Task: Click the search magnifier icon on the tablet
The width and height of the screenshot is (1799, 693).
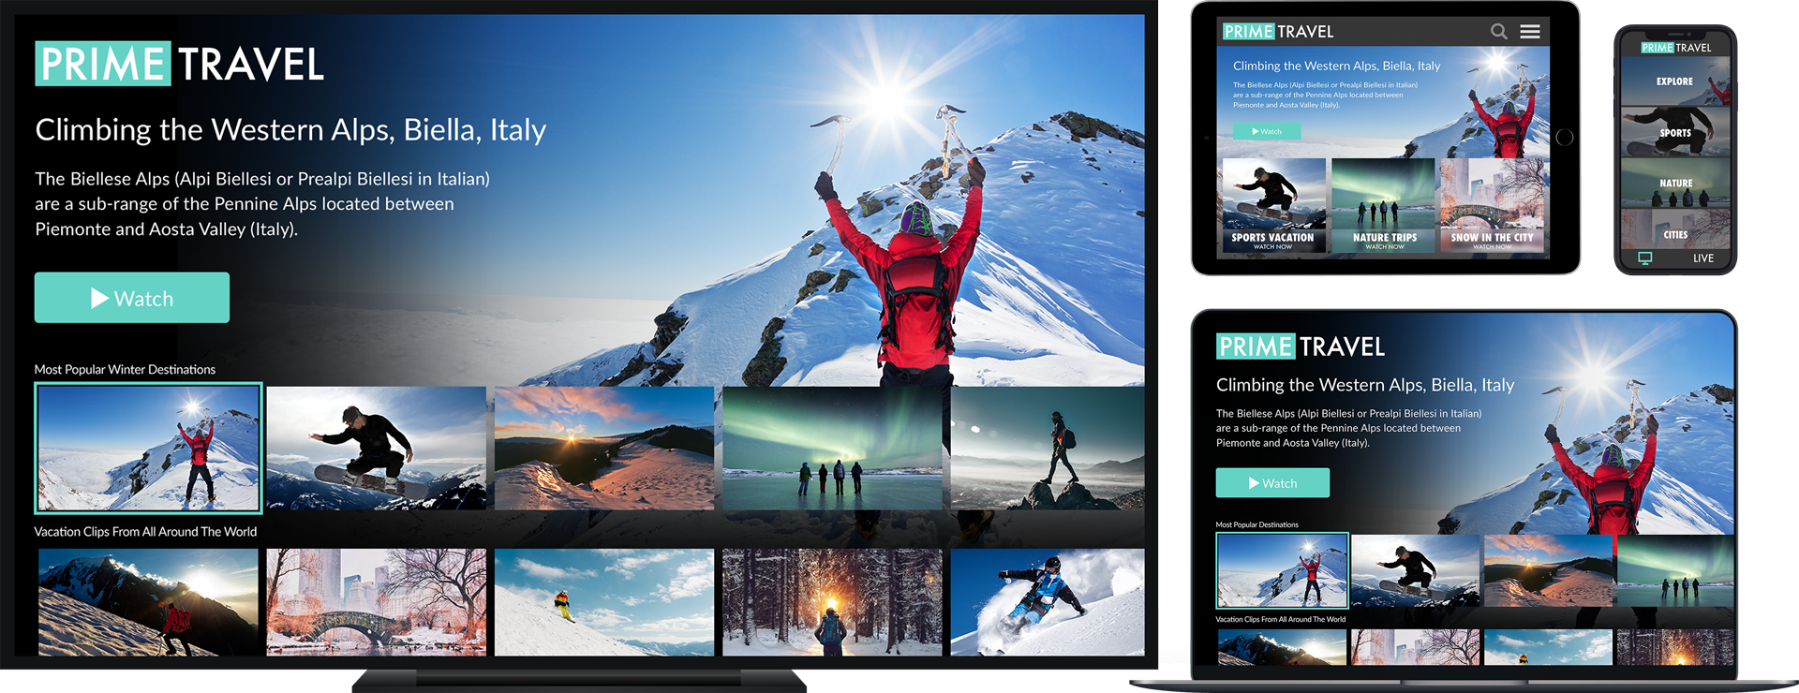Action: click(1498, 32)
